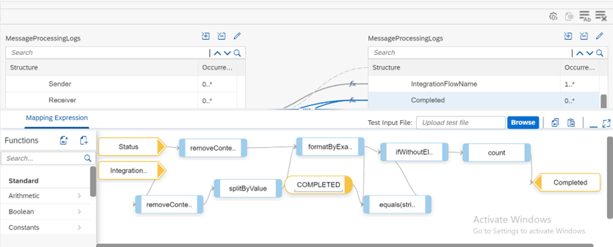Expand the Constants function category
The image size is (613, 247).
[x=45, y=227]
